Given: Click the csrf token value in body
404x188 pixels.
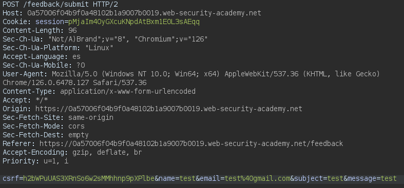Looking at the screenshot, I should (89, 178).
